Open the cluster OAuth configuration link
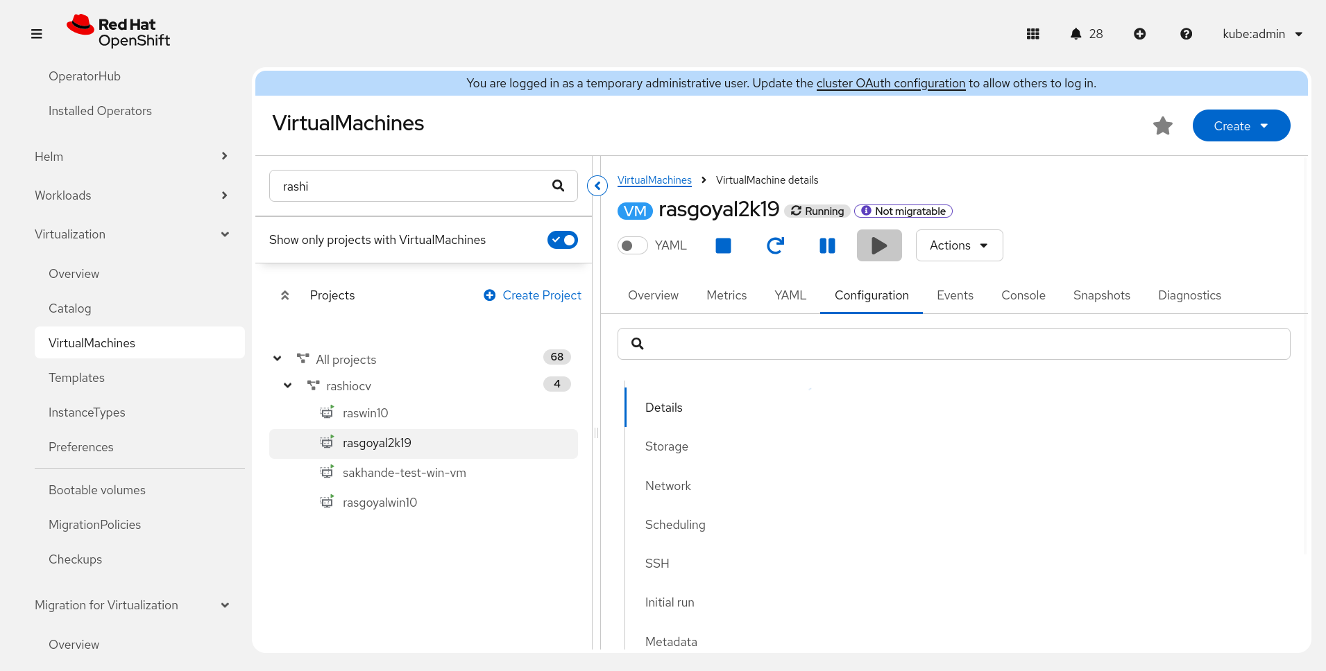 tap(890, 83)
